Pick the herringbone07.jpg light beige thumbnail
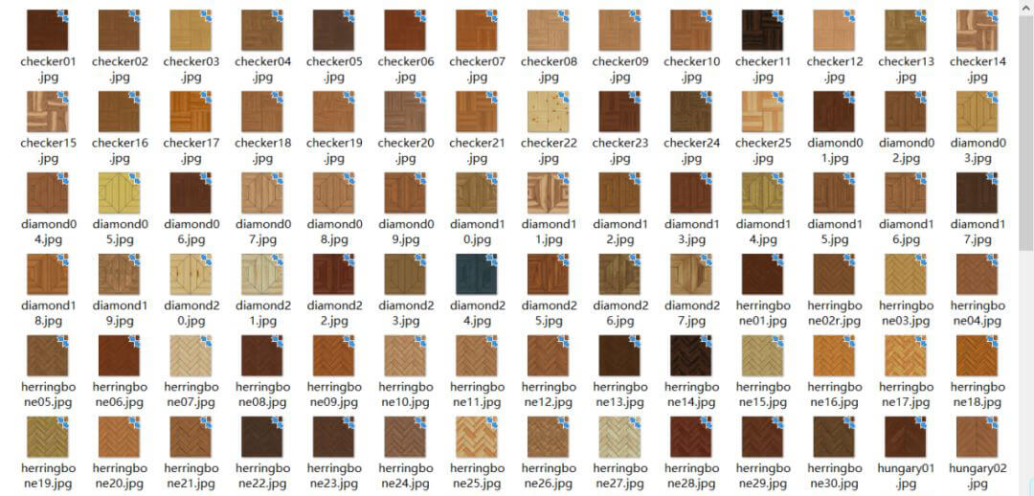This screenshot has height=496, width=1034. click(191, 355)
